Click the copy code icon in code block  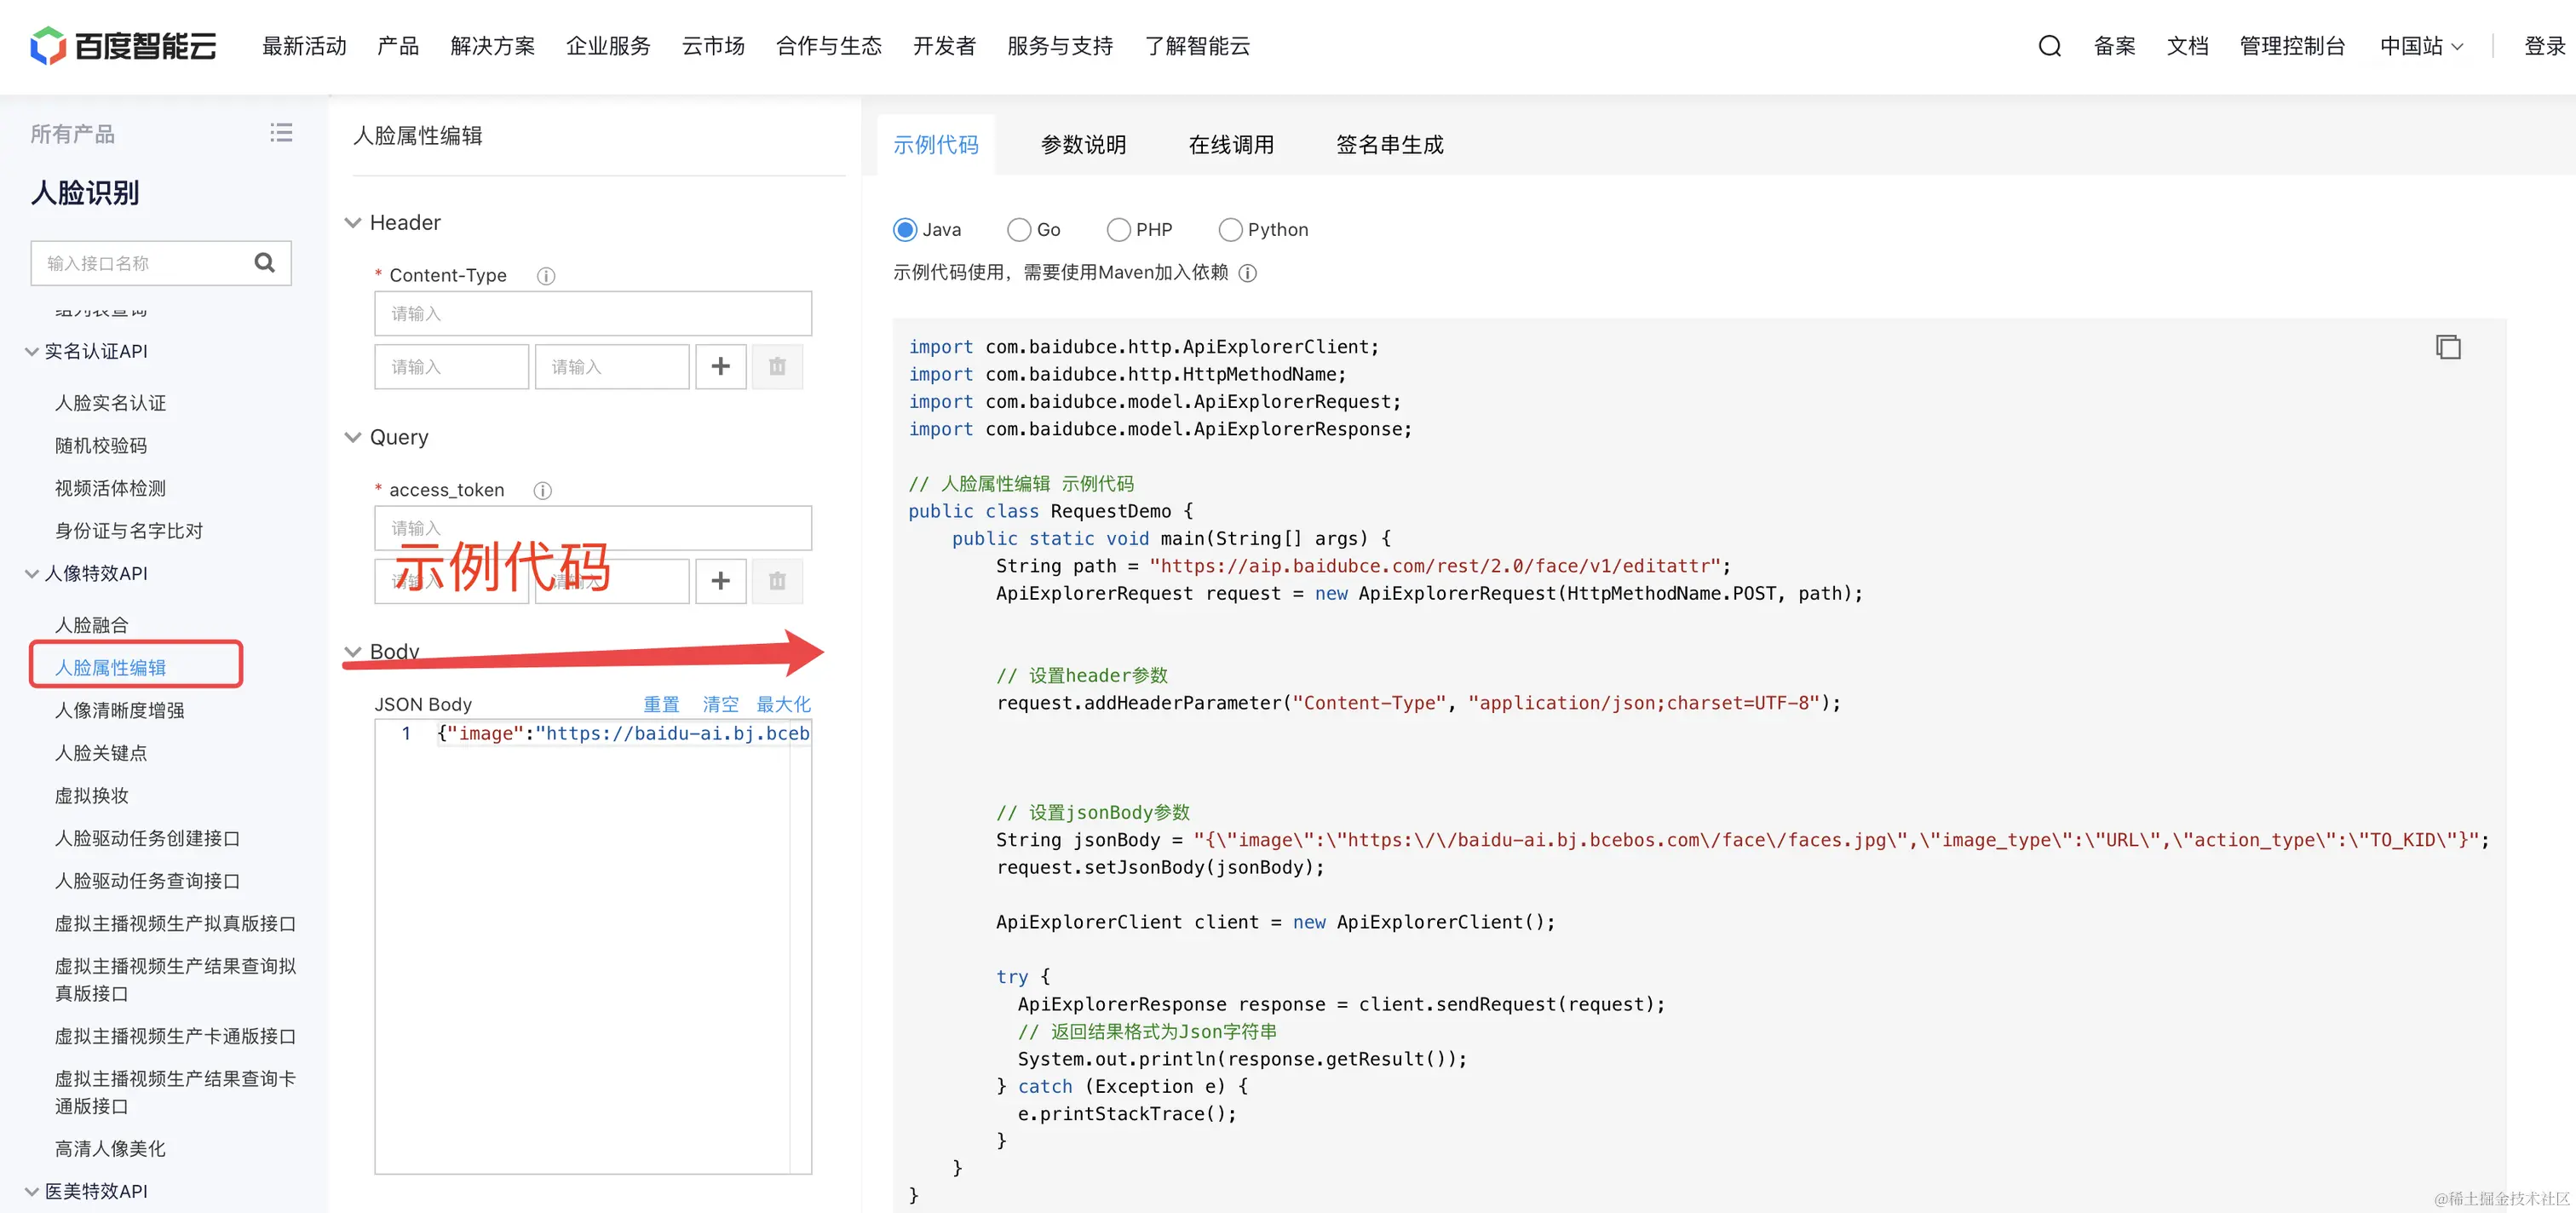[2447, 347]
